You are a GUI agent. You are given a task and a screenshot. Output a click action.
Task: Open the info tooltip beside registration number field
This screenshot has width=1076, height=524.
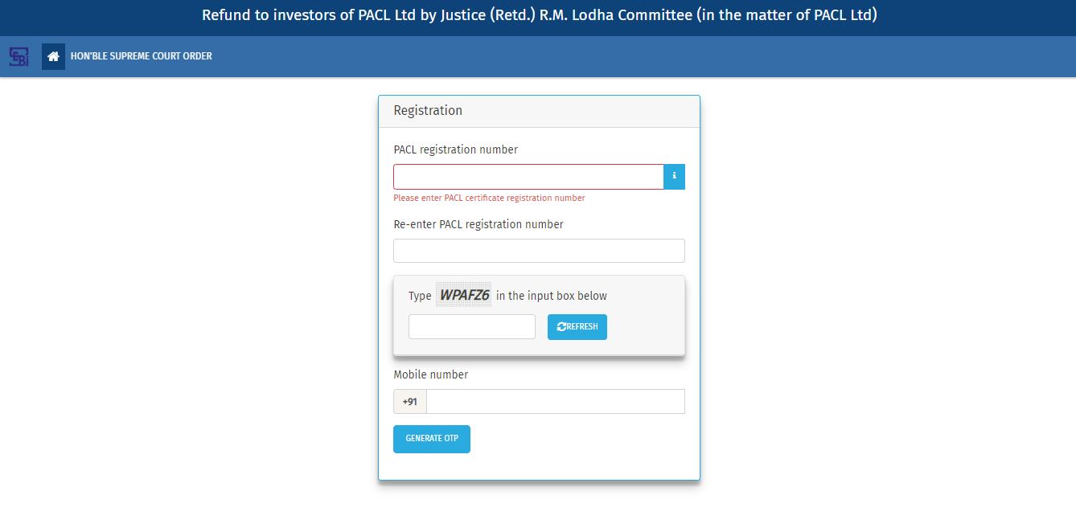pyautogui.click(x=674, y=176)
